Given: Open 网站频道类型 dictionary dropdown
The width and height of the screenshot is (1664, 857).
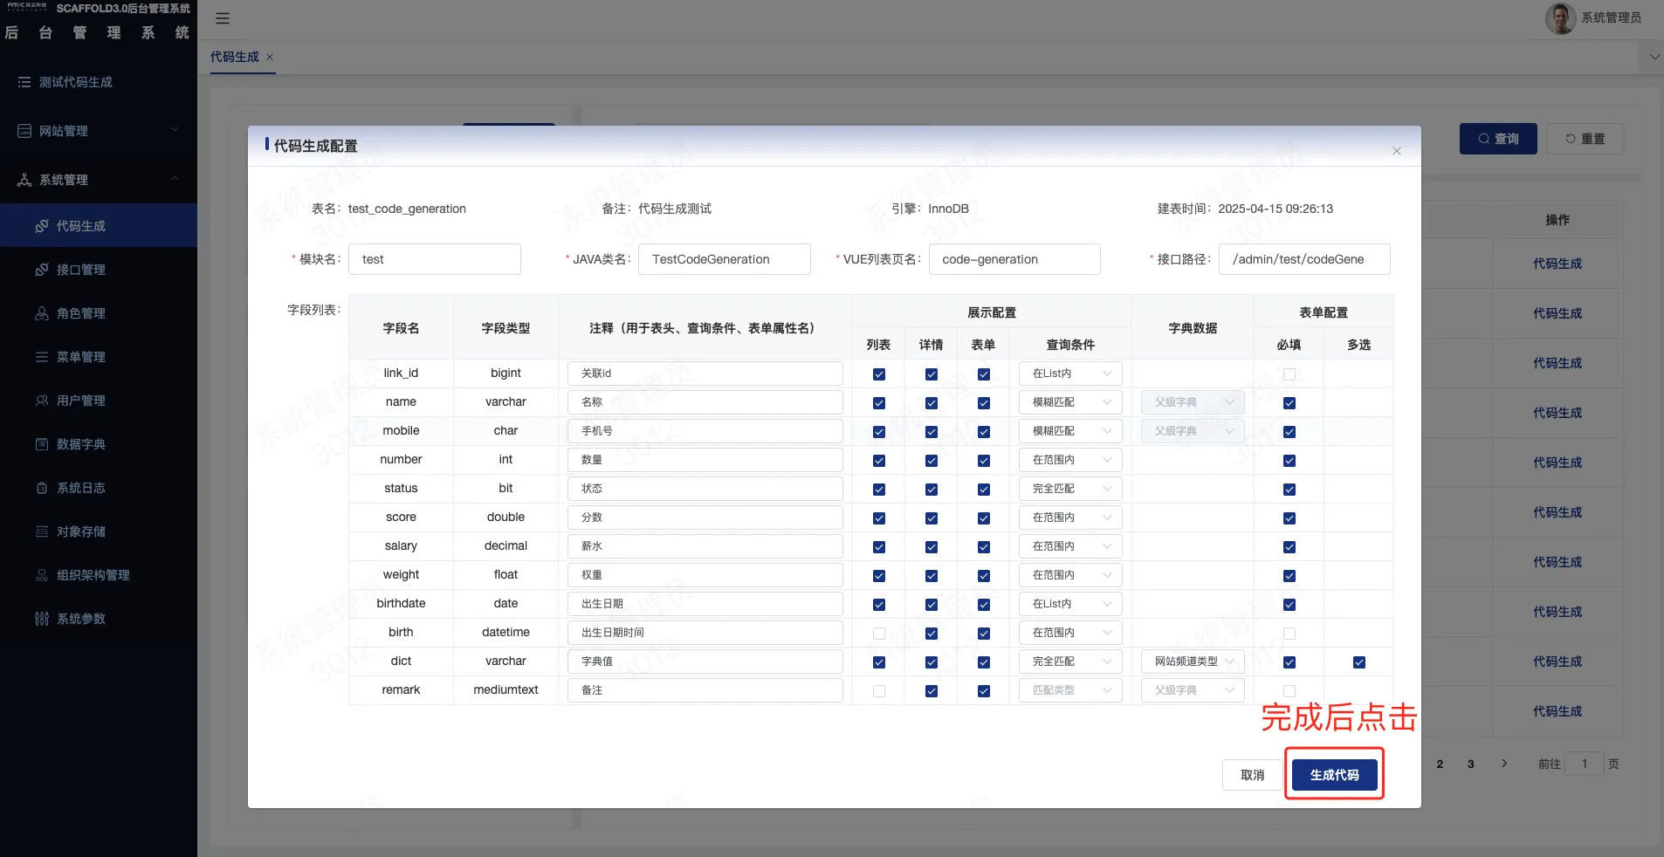Looking at the screenshot, I should pyautogui.click(x=1193, y=662).
